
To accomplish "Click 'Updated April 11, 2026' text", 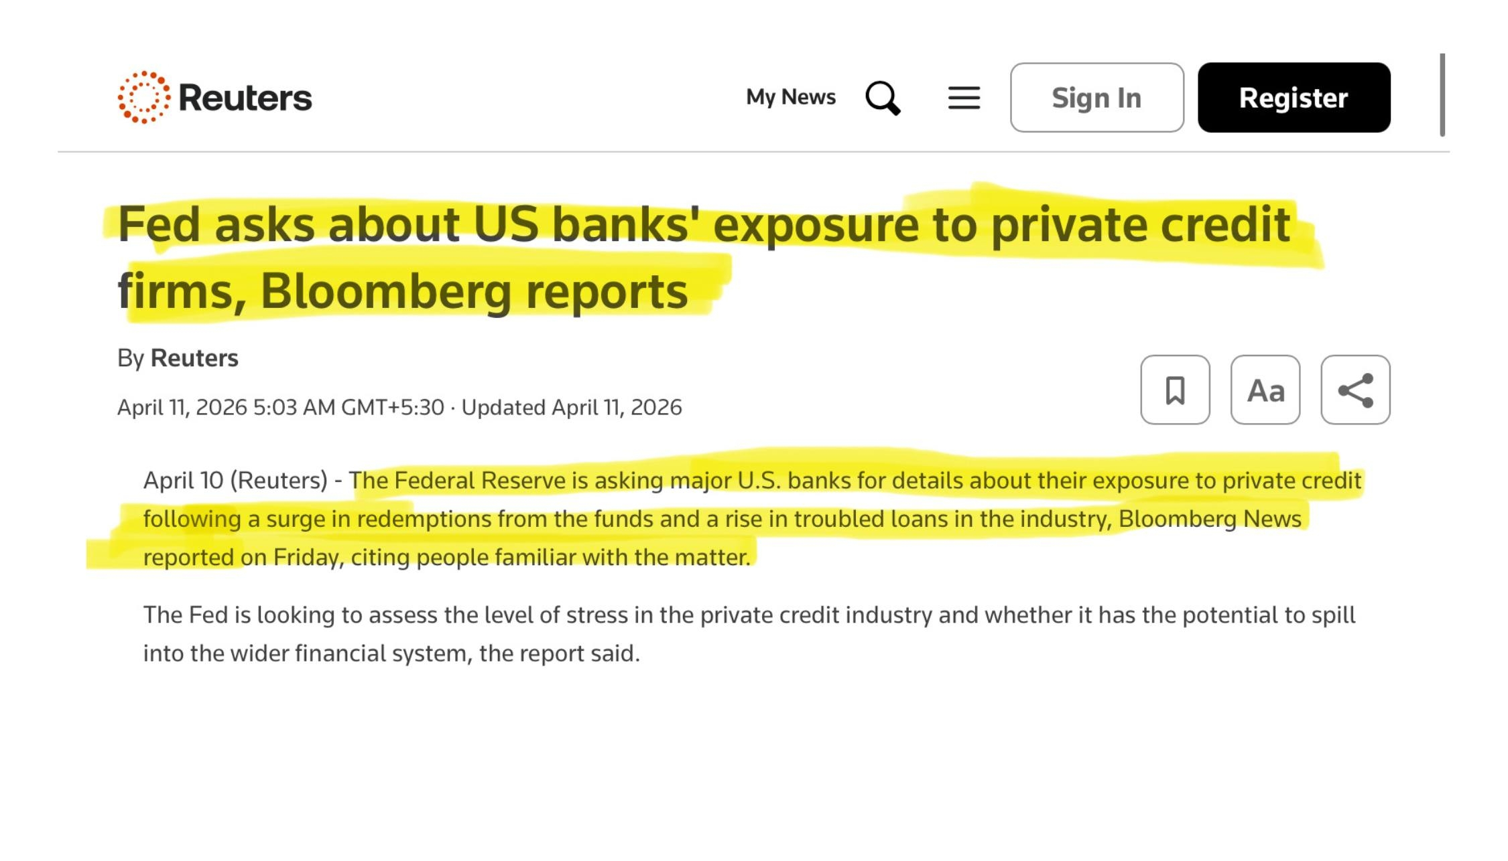I will (572, 407).
